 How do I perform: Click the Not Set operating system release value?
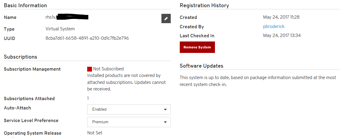[x=95, y=133]
